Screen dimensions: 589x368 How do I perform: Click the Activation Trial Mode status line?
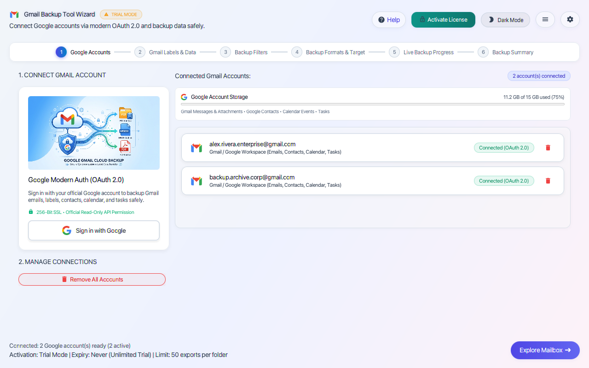118,355
